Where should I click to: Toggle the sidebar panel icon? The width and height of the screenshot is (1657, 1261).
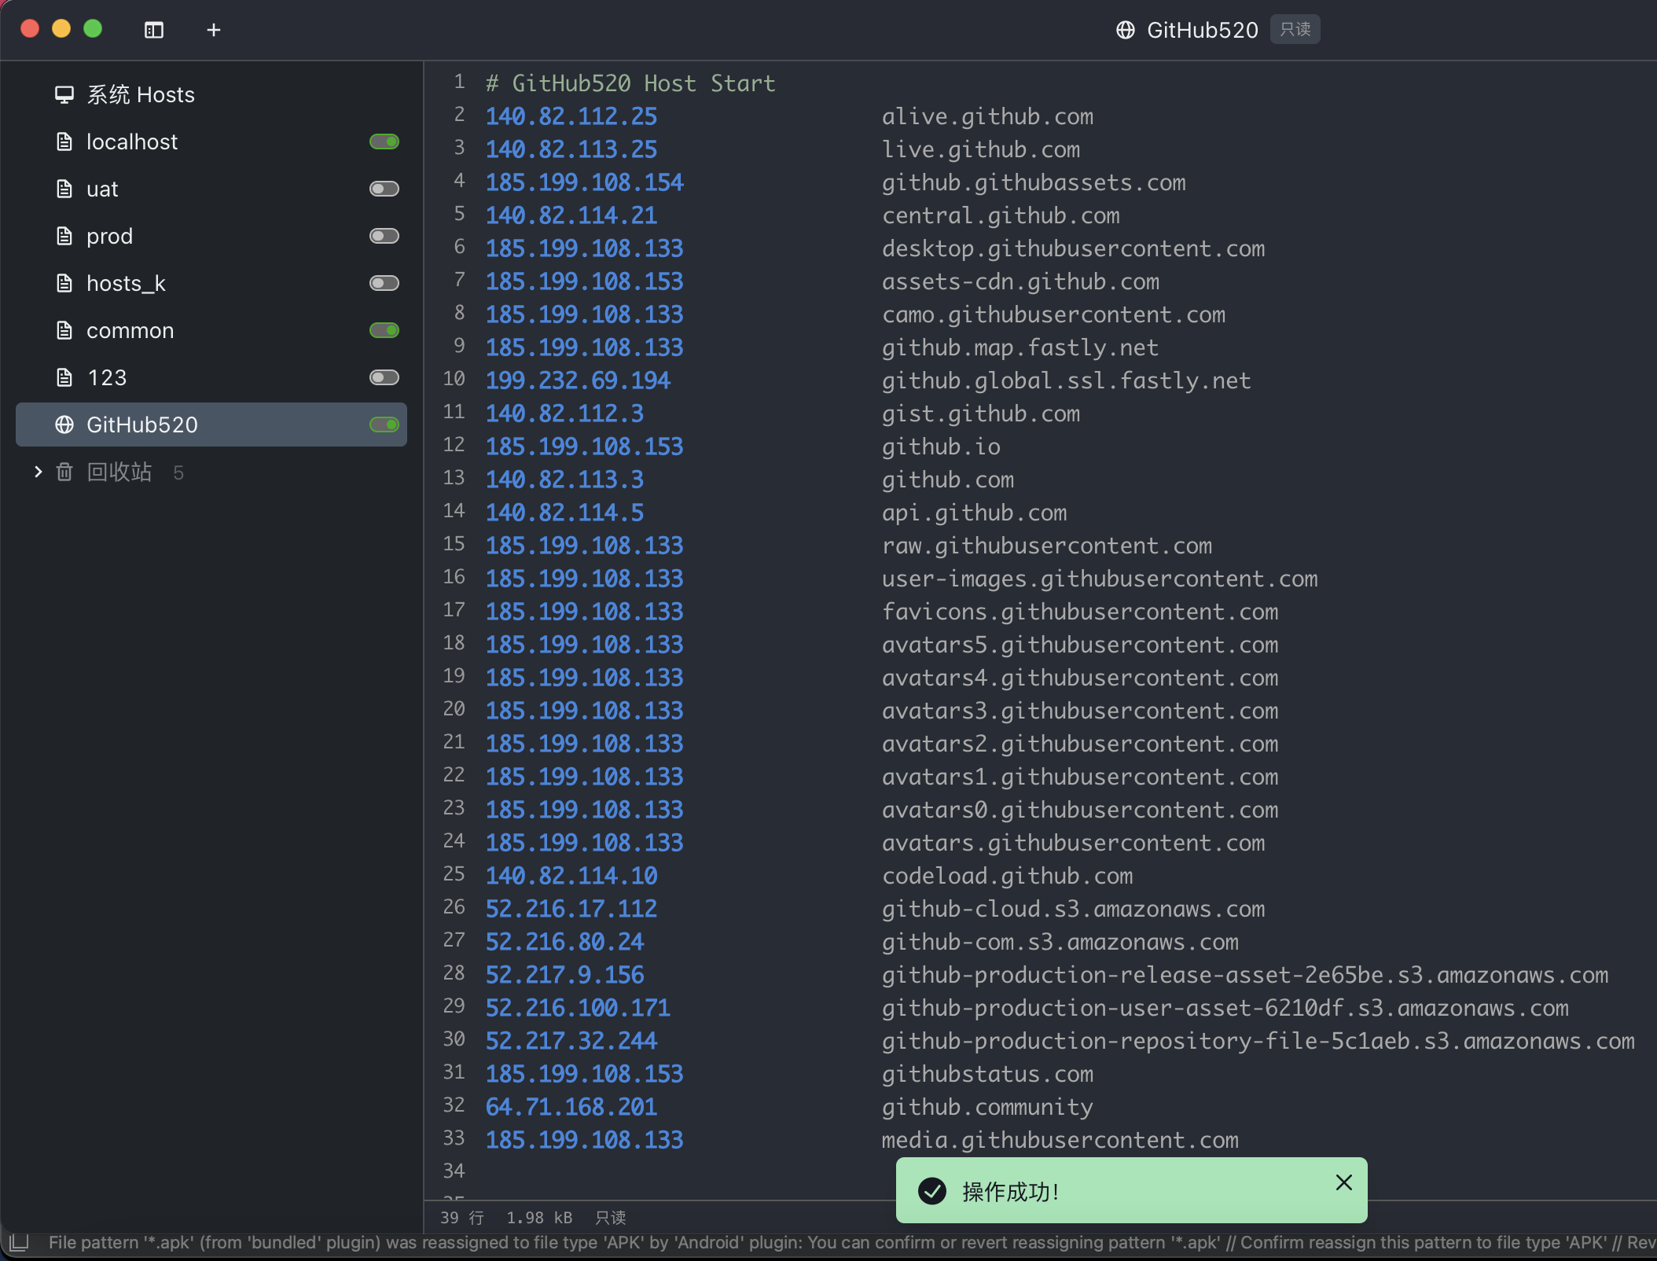[x=154, y=30]
